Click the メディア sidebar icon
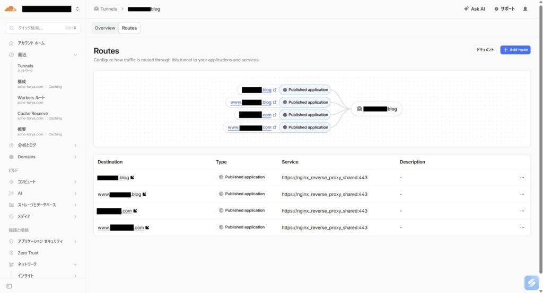543x293 pixels. point(11,217)
